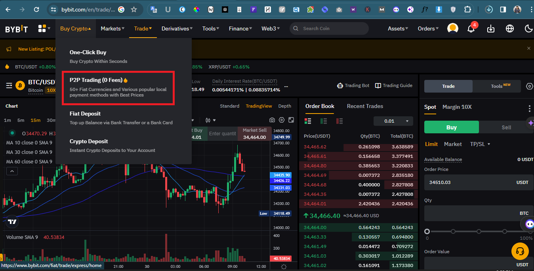Expand the Finance dropdown menu

coord(241,28)
